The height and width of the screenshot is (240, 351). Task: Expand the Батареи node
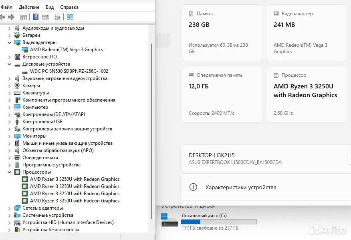point(9,36)
